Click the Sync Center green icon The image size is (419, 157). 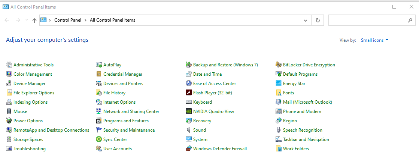tap(99, 139)
